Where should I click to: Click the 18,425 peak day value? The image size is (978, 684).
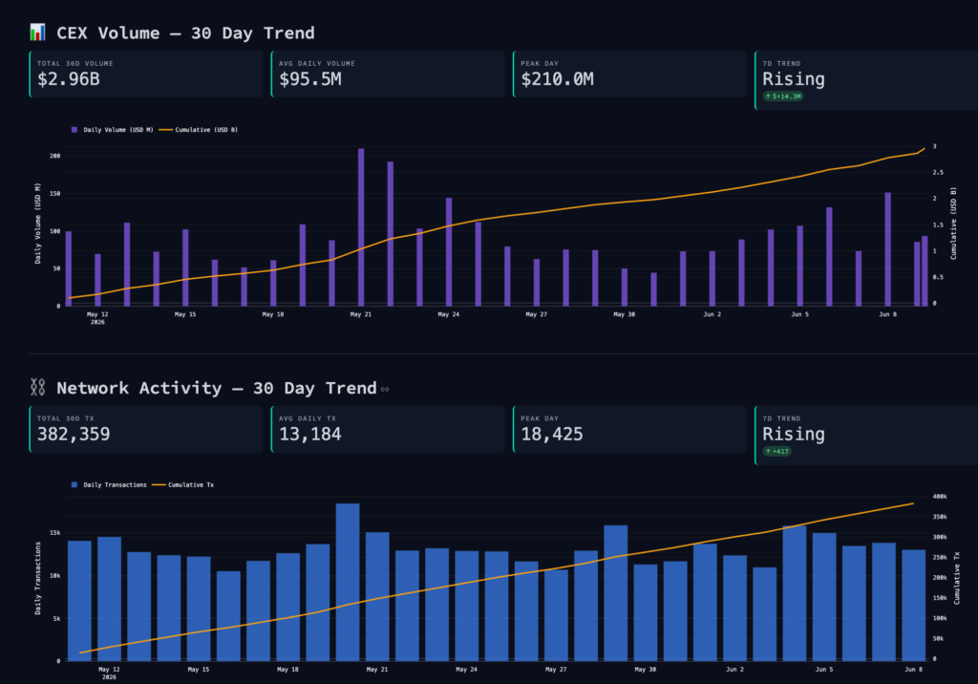552,435
